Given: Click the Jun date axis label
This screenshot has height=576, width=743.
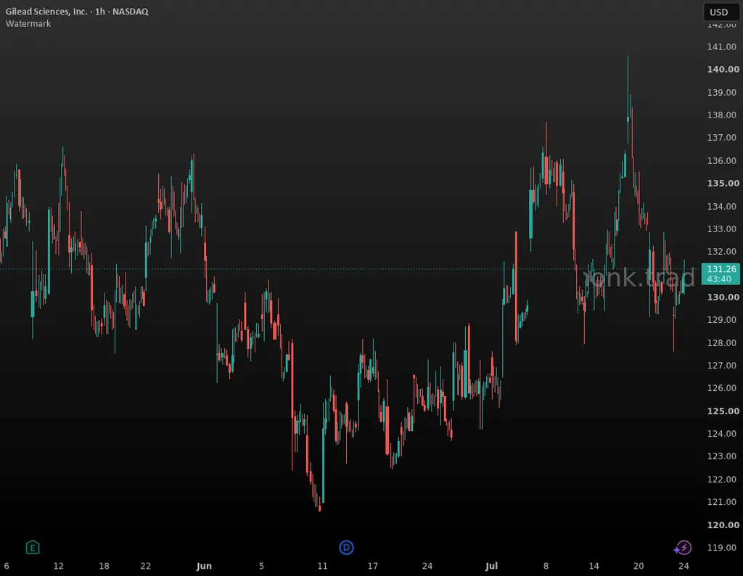Looking at the screenshot, I should tap(204, 566).
